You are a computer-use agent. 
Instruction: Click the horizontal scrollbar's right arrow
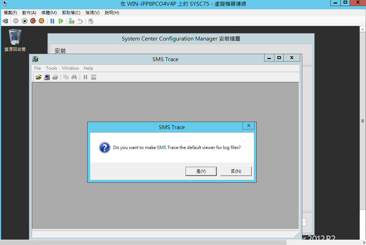(364, 243)
